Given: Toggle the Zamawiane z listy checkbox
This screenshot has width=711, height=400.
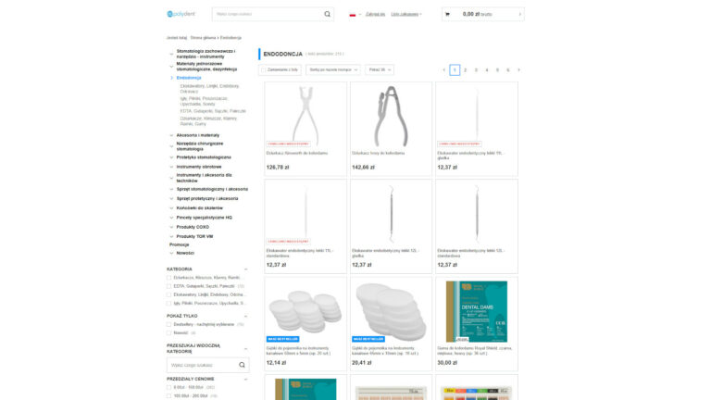Looking at the screenshot, I should (264, 69).
